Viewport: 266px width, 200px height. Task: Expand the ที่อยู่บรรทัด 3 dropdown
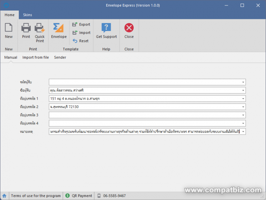click(243, 115)
